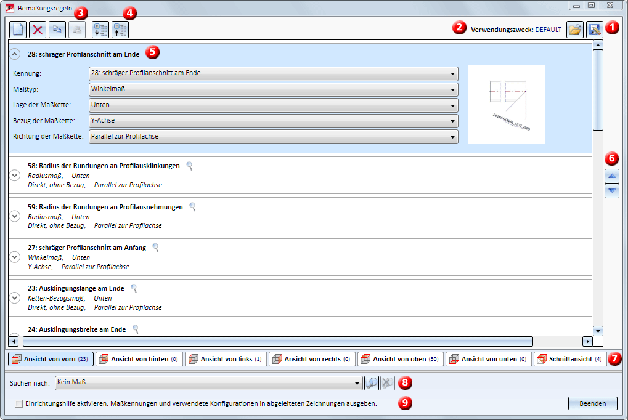Screen dimensions: 628x420
Task: Expand all rules in the list
Action: click(100, 30)
